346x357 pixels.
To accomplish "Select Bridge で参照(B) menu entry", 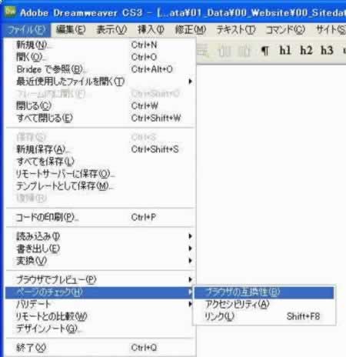I will [x=101, y=69].
